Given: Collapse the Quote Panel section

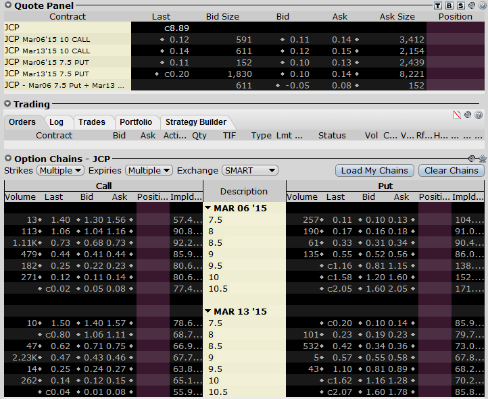Looking at the screenshot, I should click(x=8, y=5).
